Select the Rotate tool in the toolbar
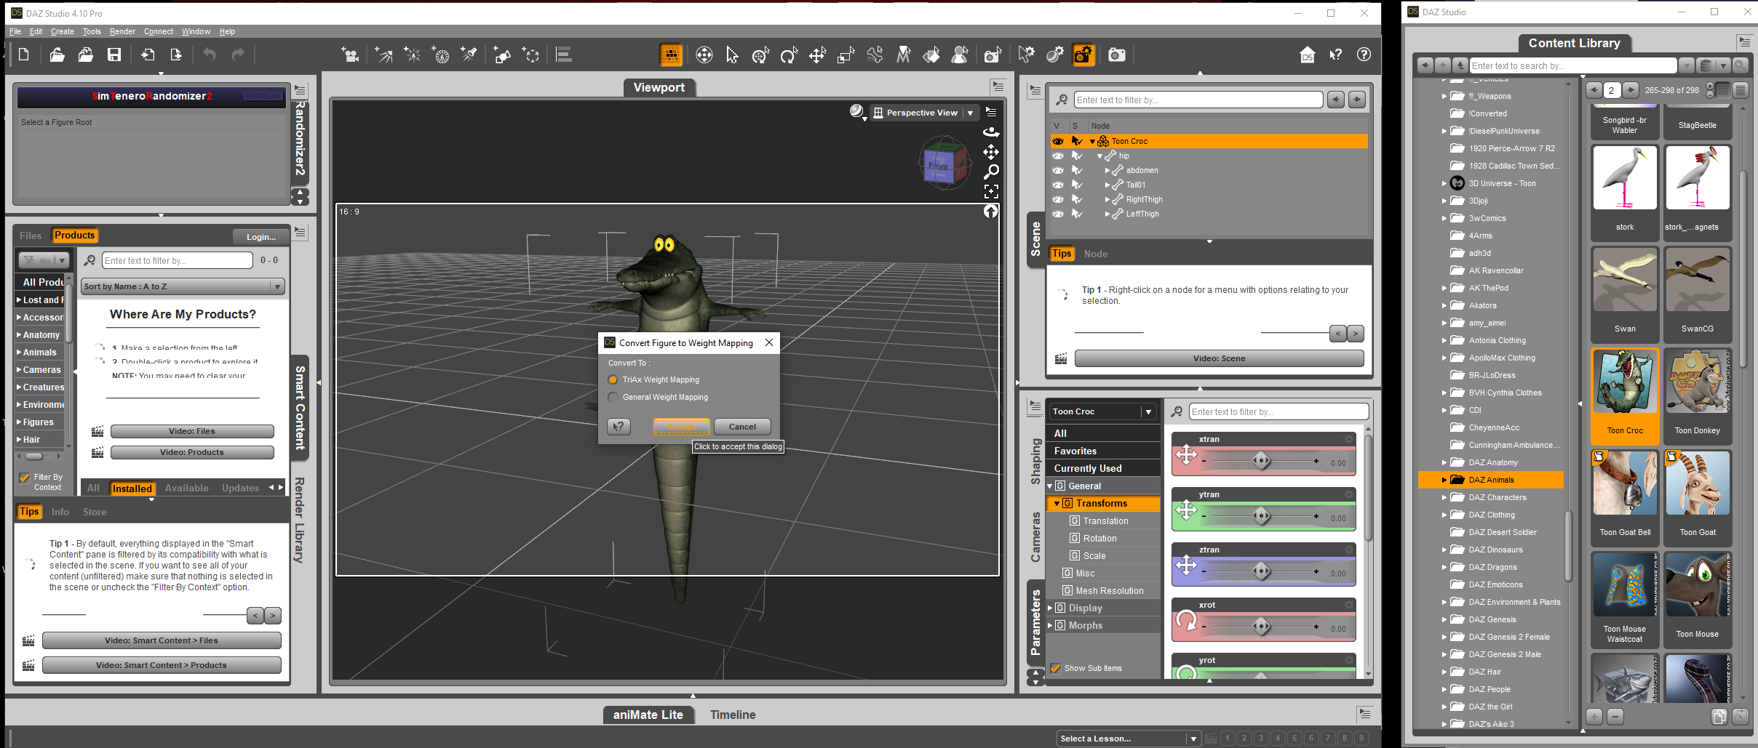 pos(789,55)
